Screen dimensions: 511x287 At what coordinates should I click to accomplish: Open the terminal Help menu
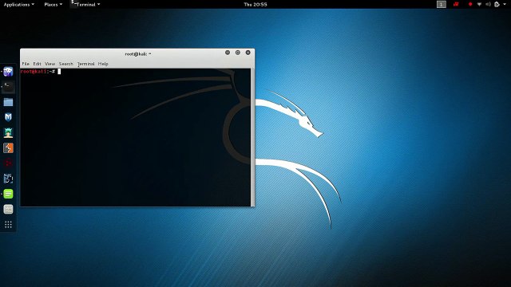coord(103,64)
